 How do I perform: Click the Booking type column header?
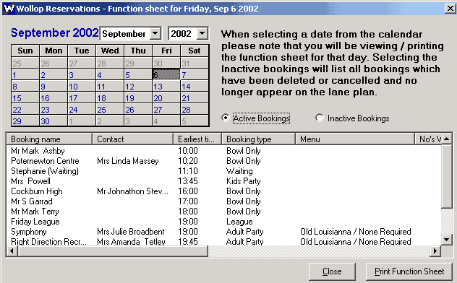pos(259,139)
